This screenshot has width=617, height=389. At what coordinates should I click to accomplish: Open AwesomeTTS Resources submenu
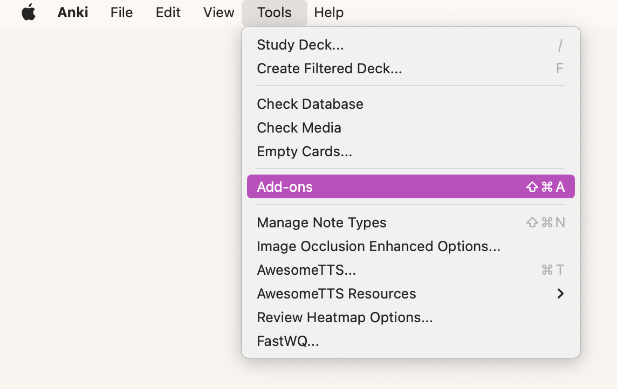pyautogui.click(x=411, y=294)
